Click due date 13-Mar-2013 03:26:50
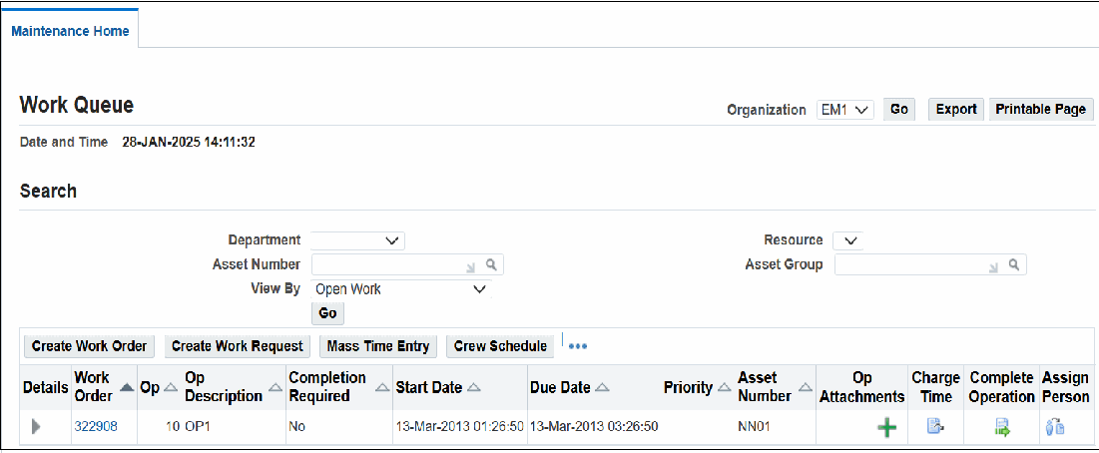 coord(594,426)
